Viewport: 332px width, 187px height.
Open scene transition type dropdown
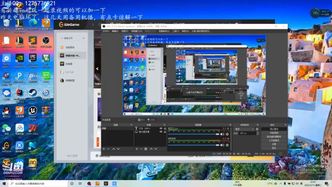(244, 129)
